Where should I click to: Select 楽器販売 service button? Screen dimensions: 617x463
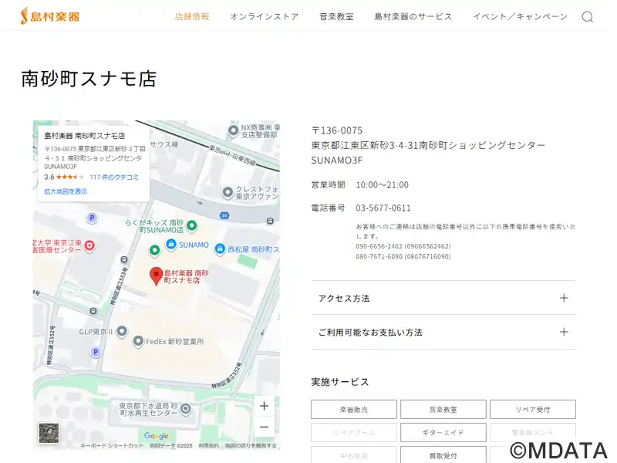point(354,410)
